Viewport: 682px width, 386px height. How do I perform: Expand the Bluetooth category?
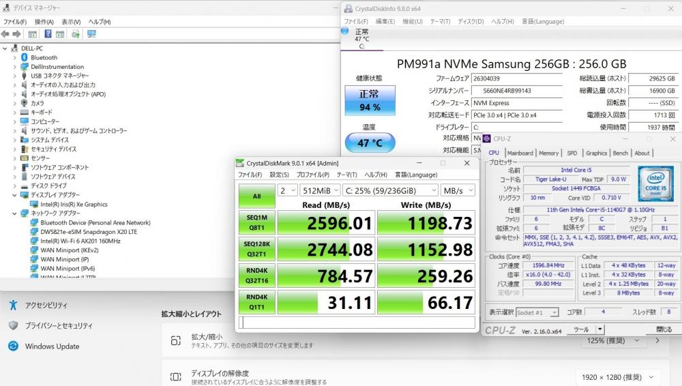[x=14, y=57]
